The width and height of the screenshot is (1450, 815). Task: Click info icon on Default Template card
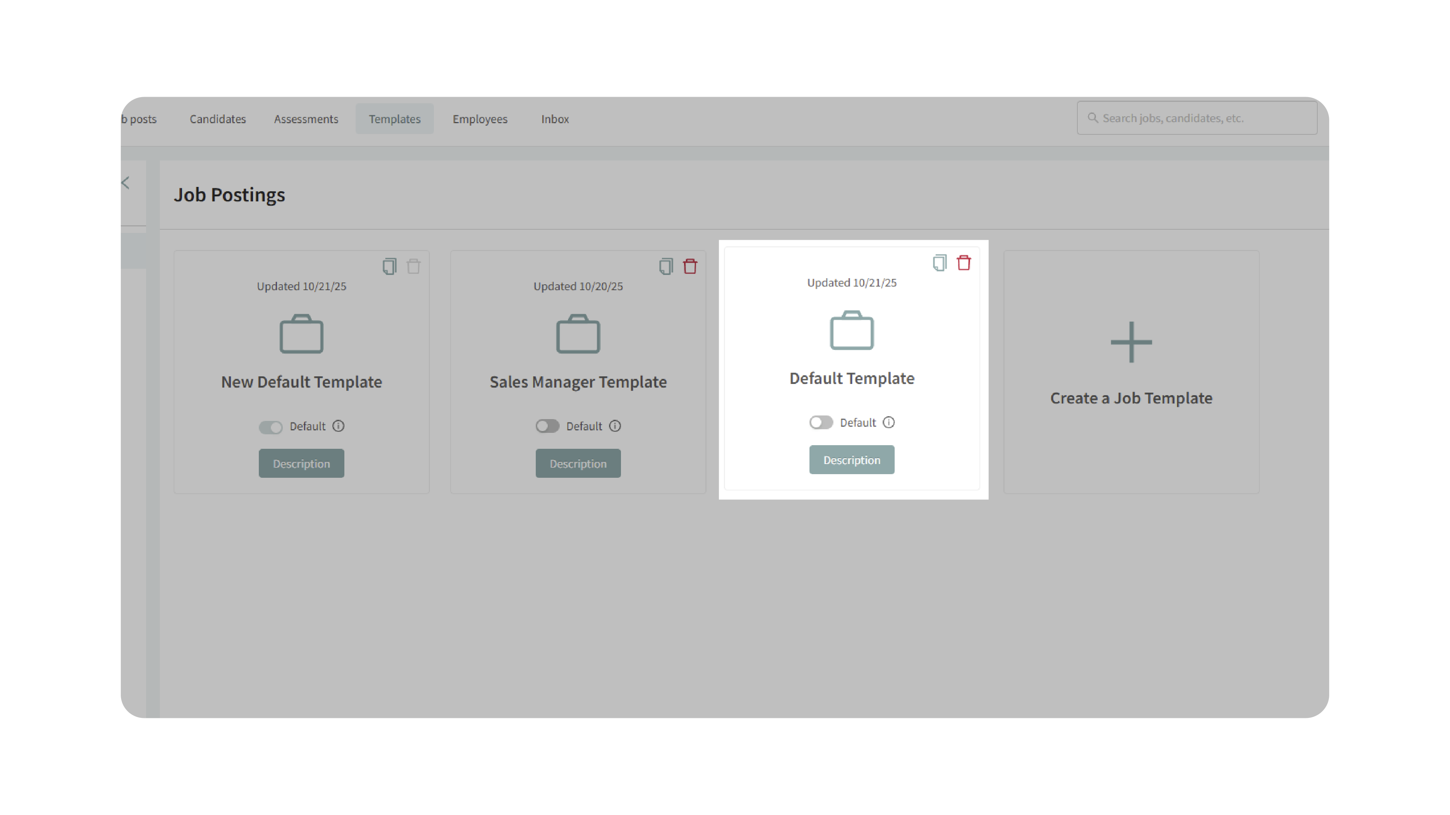click(889, 422)
